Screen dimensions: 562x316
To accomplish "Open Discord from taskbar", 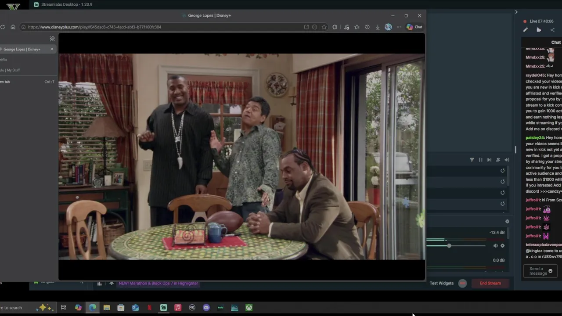I will coord(206,308).
